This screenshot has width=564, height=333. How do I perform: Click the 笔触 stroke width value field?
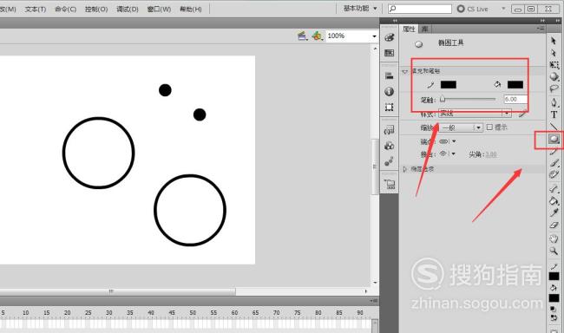pyautogui.click(x=515, y=99)
